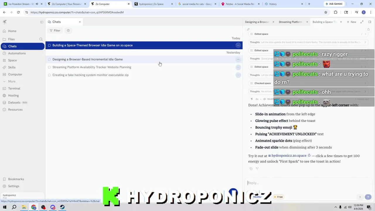Click the Free plan badge

coord(278,197)
